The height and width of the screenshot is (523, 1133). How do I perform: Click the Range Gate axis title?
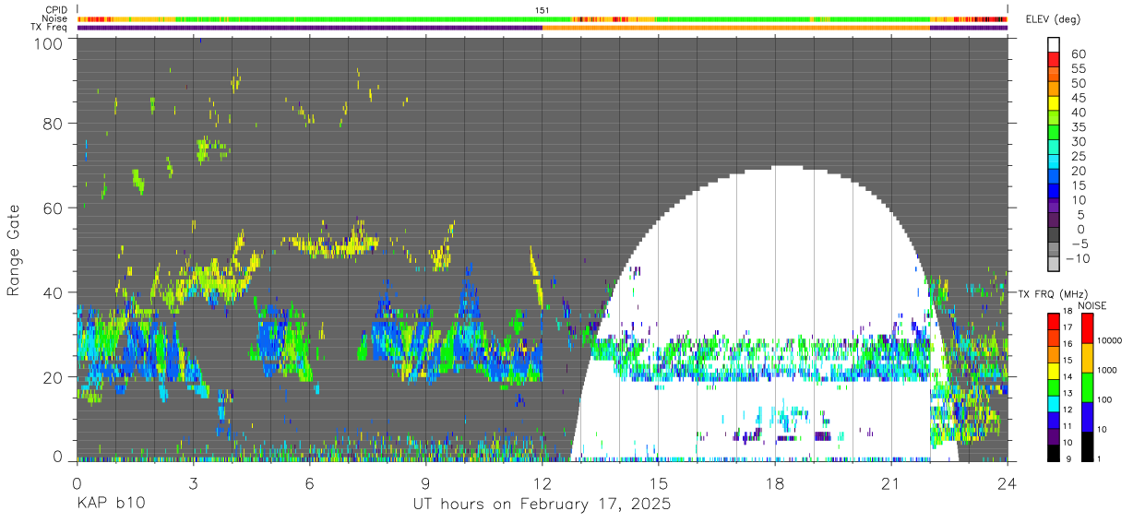point(14,250)
